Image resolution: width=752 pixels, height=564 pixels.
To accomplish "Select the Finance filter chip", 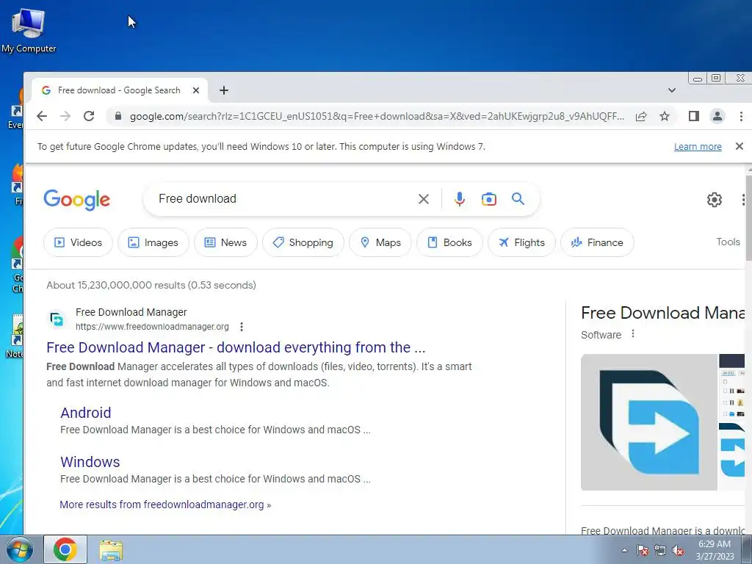I will click(x=597, y=242).
